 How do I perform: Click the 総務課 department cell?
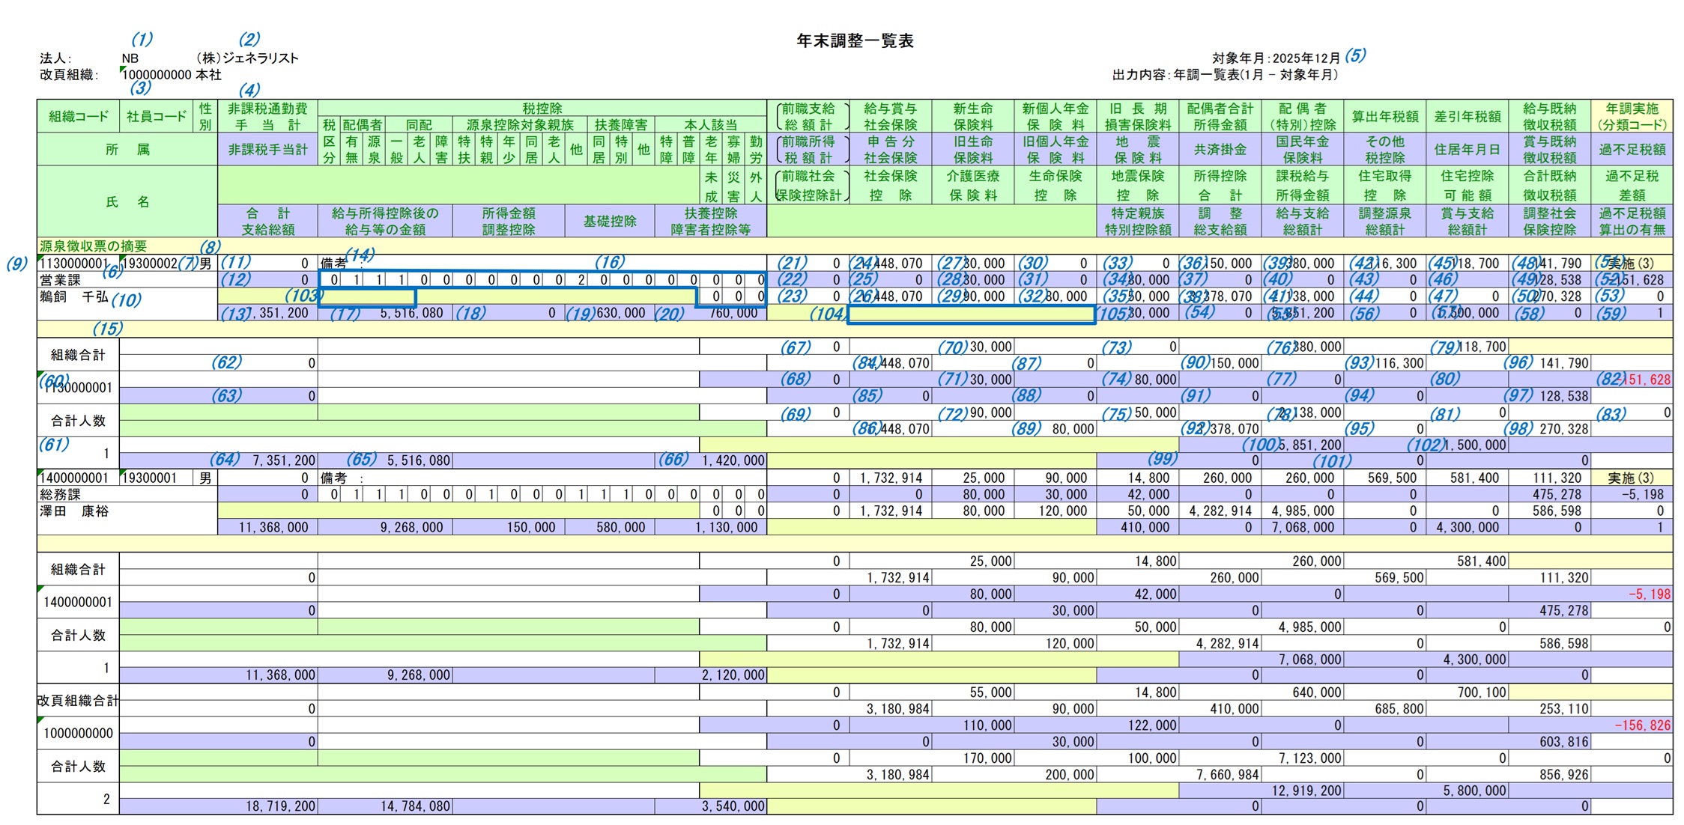click(x=60, y=495)
